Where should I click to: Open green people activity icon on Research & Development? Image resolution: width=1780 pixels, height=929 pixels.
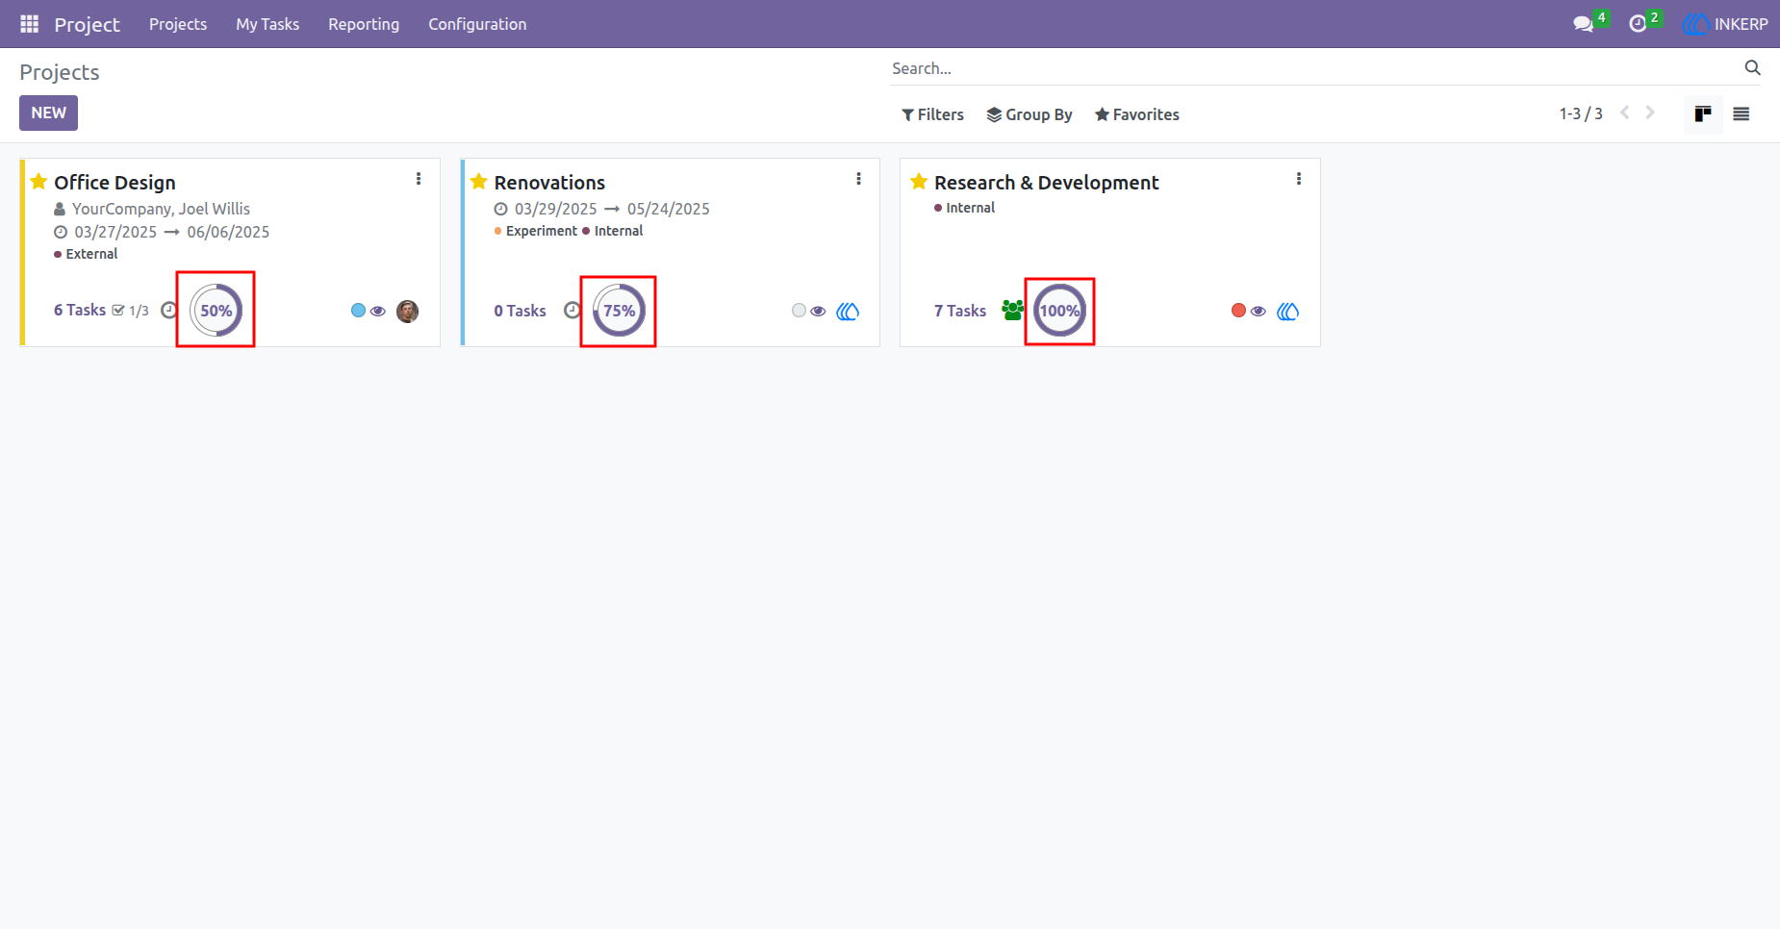point(1012,310)
